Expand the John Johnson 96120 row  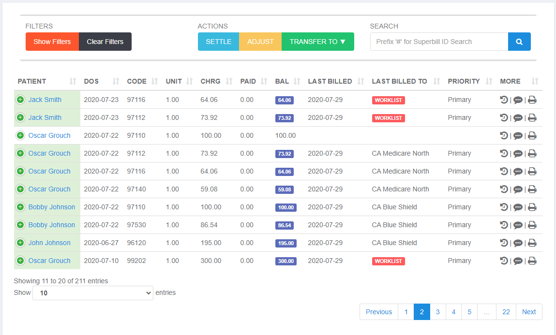coord(20,243)
